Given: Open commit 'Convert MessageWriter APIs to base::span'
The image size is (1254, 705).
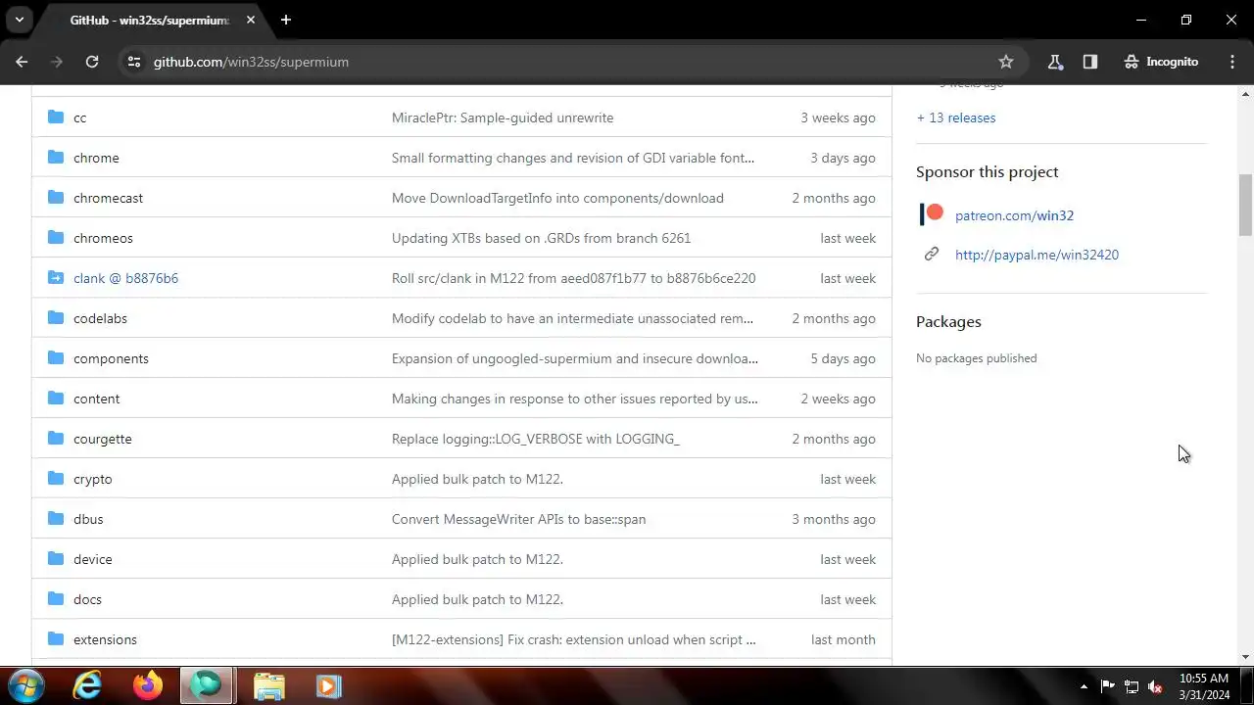Looking at the screenshot, I should (x=518, y=519).
